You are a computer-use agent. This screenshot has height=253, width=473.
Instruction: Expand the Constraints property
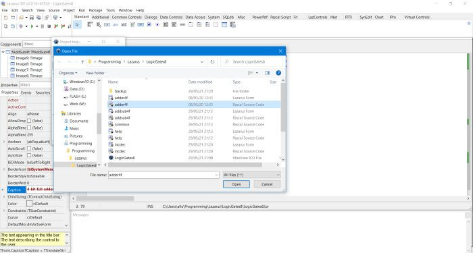point(4,210)
